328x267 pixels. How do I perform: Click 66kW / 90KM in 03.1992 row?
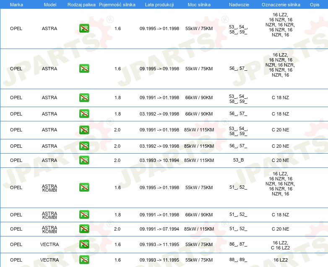click(199, 114)
